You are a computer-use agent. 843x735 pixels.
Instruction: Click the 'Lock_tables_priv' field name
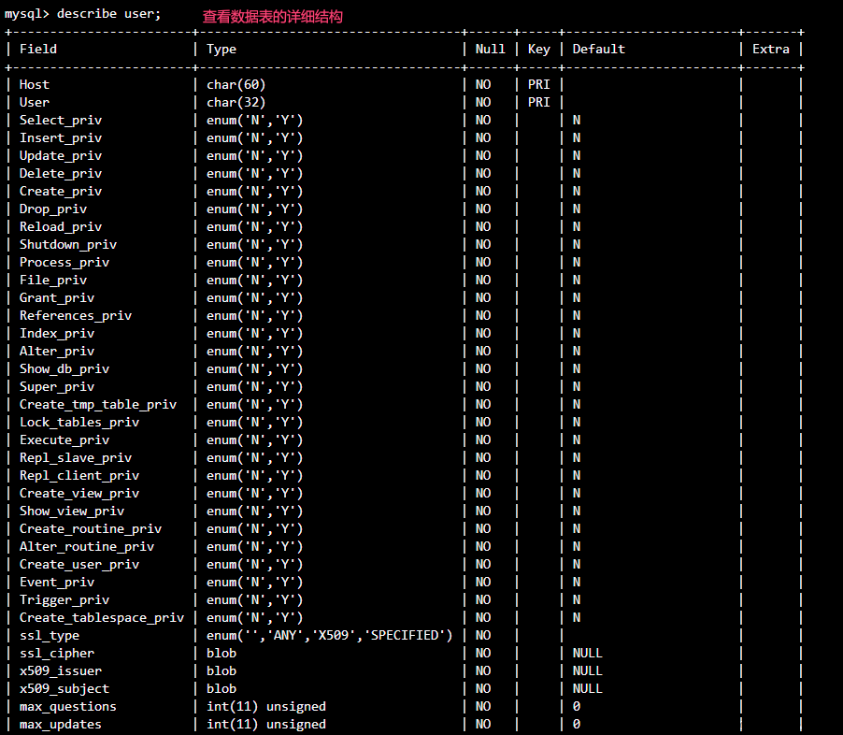coord(79,422)
